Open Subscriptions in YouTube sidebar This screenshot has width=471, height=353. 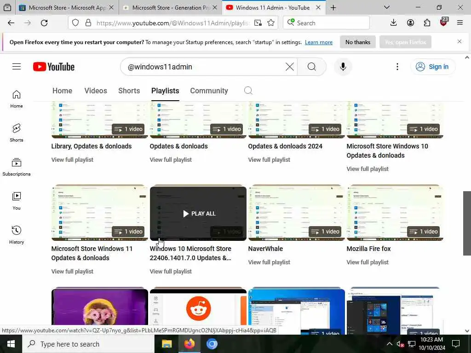point(17,167)
